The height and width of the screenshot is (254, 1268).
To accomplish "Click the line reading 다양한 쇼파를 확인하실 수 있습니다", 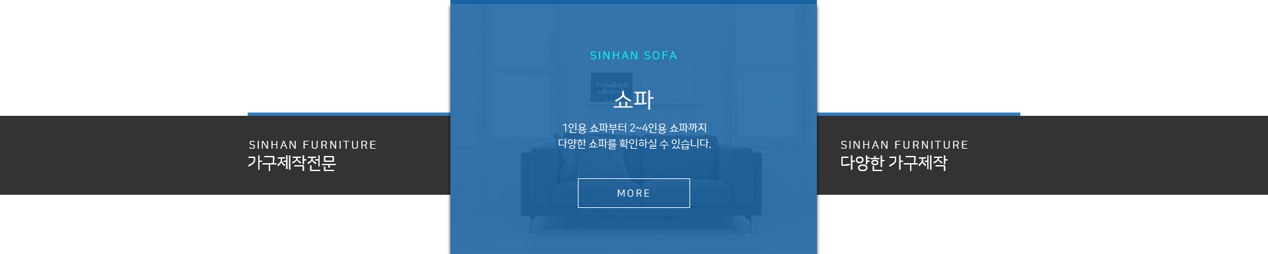I will (634, 143).
